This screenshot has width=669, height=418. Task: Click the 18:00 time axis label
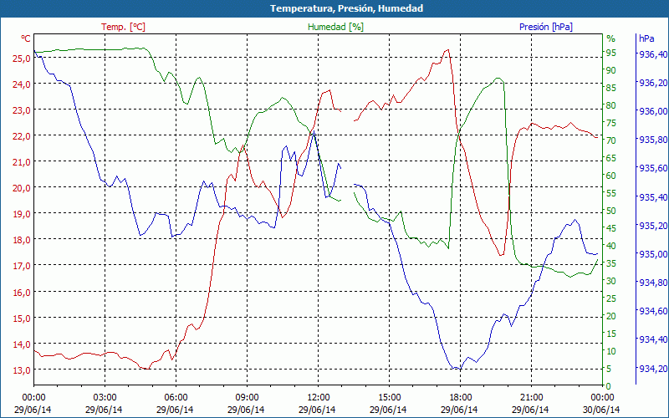[460, 399]
